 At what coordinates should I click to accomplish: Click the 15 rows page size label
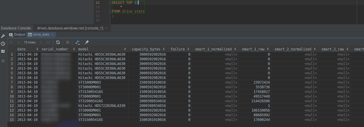30,42
